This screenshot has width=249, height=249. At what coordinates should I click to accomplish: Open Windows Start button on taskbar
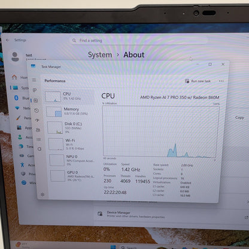[113, 247]
